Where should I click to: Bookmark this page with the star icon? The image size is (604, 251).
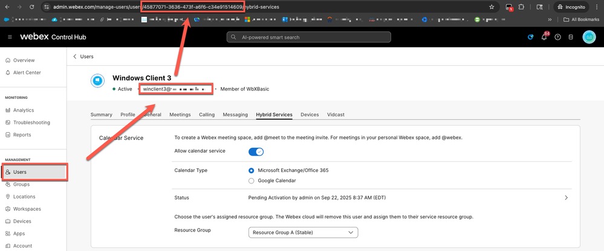pyautogui.click(x=492, y=7)
